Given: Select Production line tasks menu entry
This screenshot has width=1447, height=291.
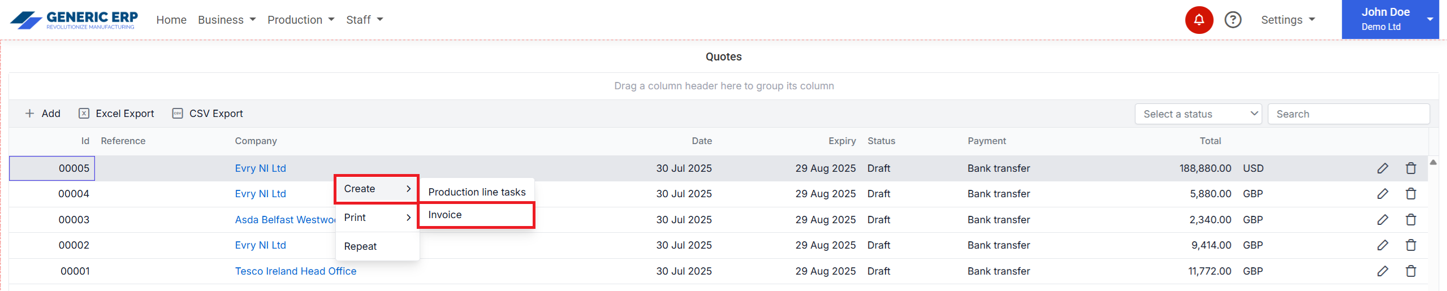Looking at the screenshot, I should [476, 192].
